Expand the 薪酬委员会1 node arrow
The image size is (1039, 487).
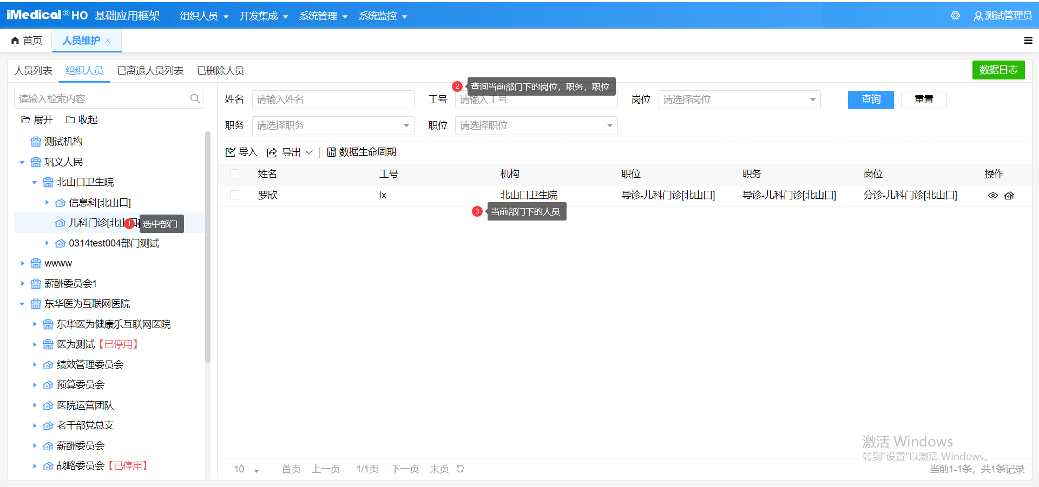coord(22,284)
